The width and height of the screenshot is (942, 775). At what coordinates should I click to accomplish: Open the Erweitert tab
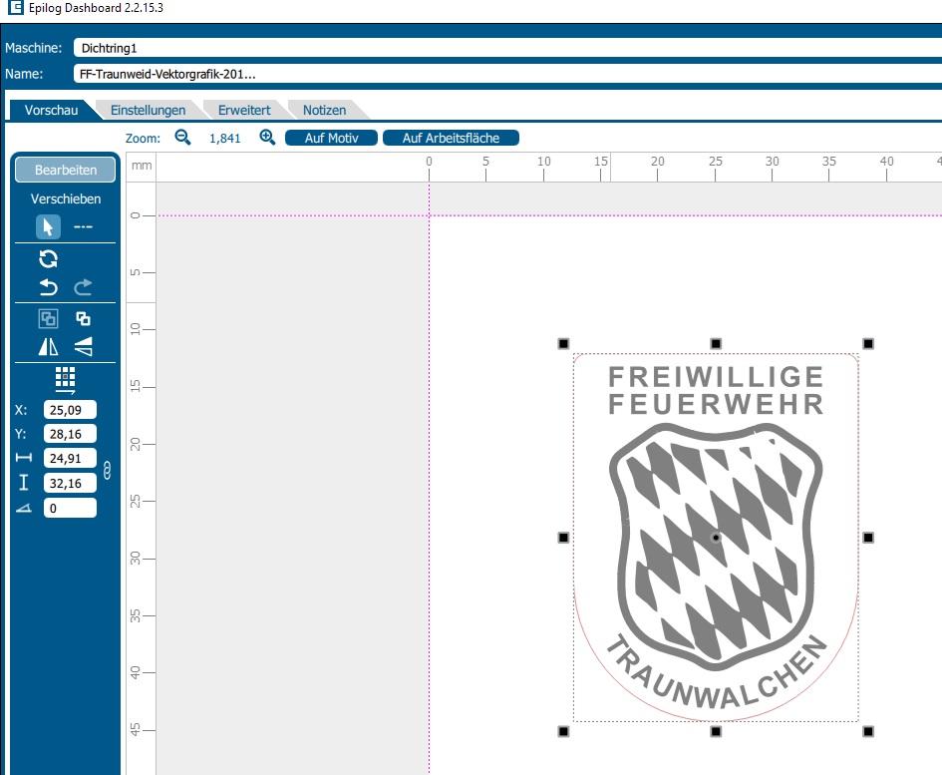click(244, 110)
